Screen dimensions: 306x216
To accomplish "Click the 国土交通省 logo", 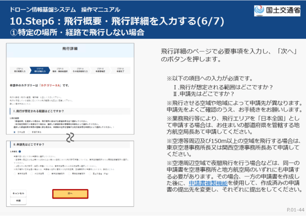I will coord(277,10).
